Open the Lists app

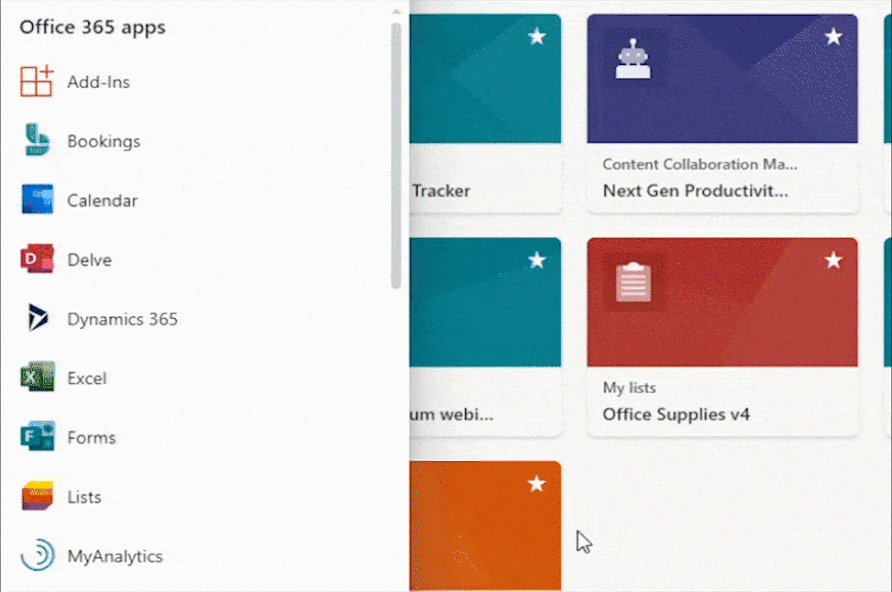click(85, 497)
